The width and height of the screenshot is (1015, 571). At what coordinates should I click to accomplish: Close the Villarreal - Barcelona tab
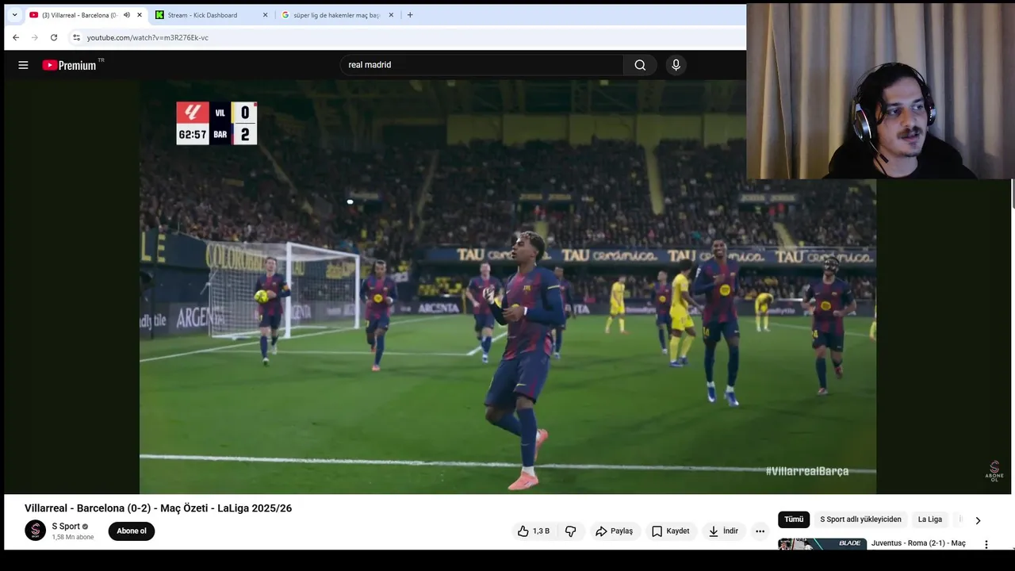click(140, 15)
